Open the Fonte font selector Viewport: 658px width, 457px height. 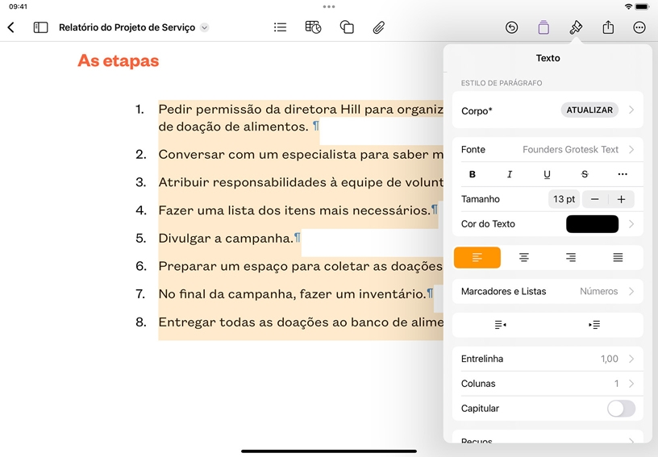click(x=548, y=150)
